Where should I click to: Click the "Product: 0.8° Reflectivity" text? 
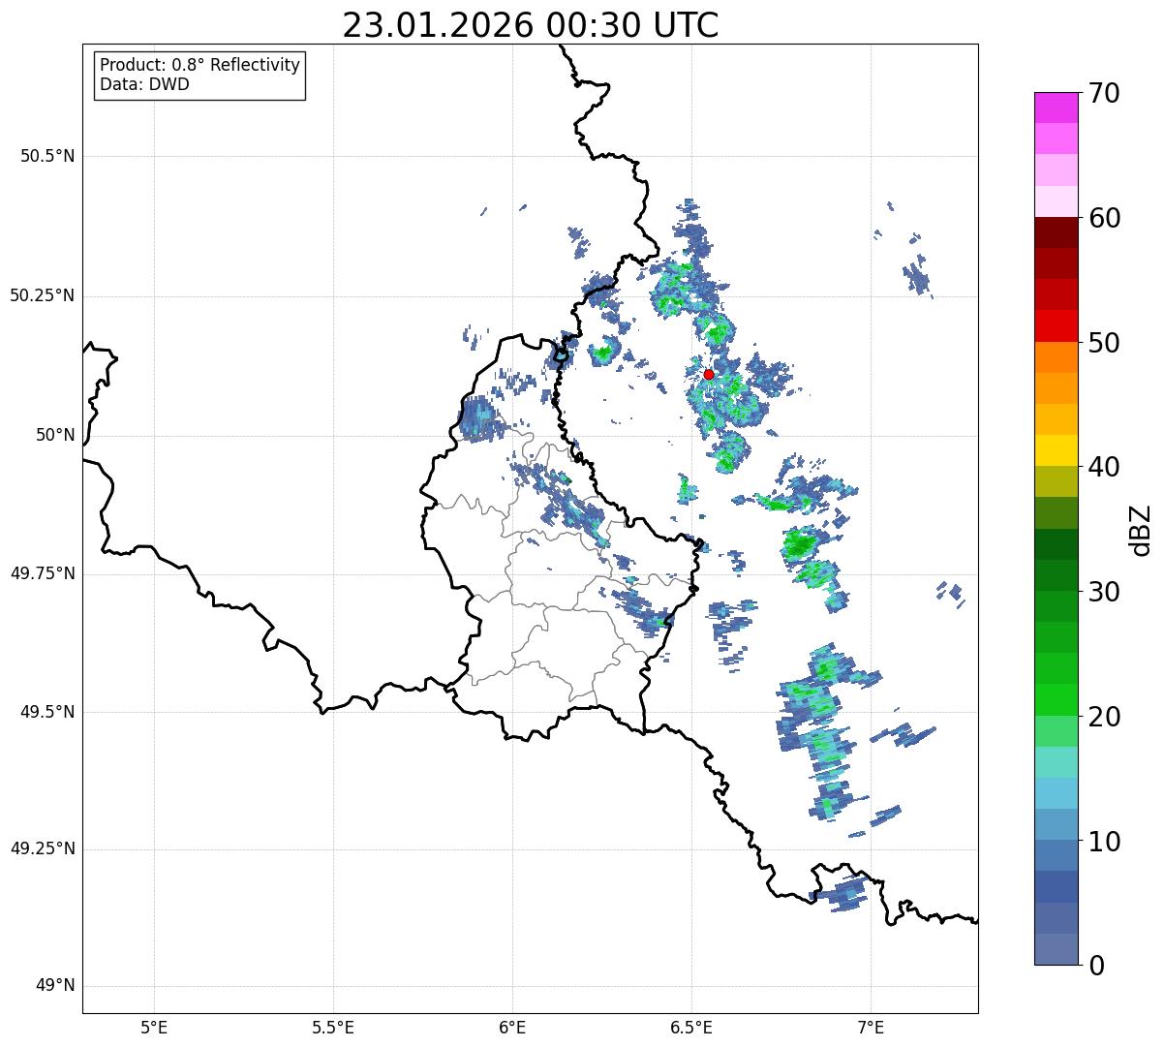click(x=200, y=65)
